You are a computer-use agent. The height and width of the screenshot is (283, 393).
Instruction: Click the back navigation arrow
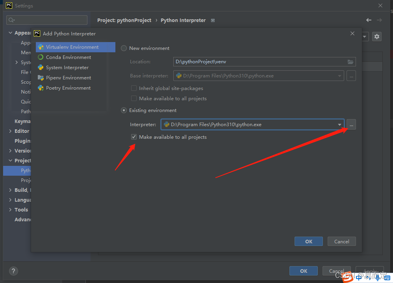(x=369, y=20)
